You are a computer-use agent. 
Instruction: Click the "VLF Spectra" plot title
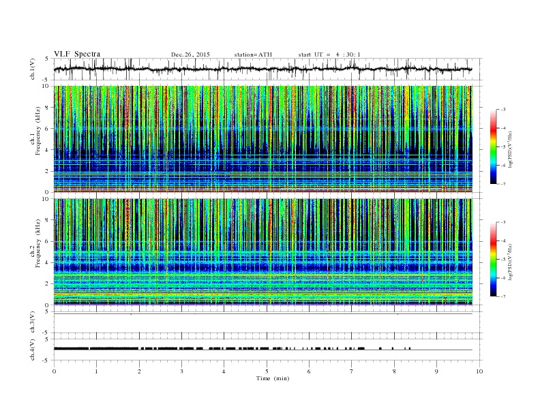77,54
